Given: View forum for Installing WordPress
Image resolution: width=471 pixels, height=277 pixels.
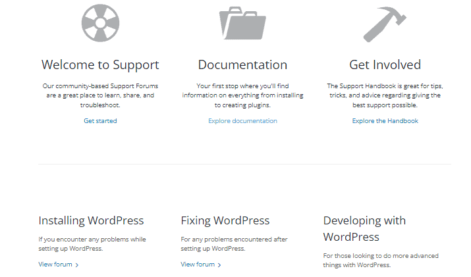Looking at the screenshot, I should (58, 264).
